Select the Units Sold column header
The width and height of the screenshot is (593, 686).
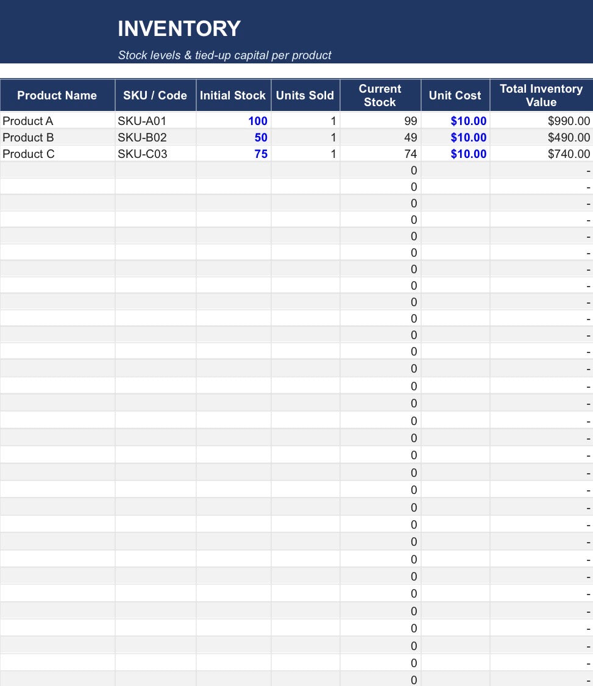(x=305, y=95)
